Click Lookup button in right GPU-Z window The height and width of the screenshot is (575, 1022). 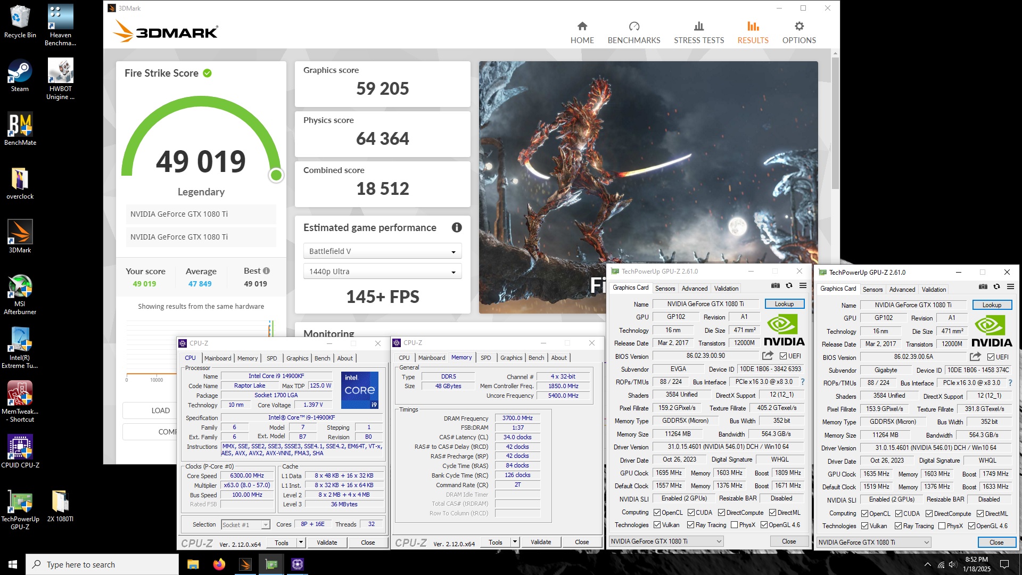[992, 305]
